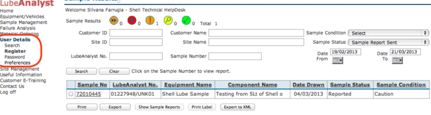The height and width of the screenshot is (115, 431).
Task: Click the Export button
Action: pos(115,107)
